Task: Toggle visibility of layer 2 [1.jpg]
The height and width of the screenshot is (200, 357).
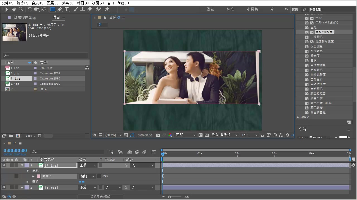Action: click(x=4, y=187)
